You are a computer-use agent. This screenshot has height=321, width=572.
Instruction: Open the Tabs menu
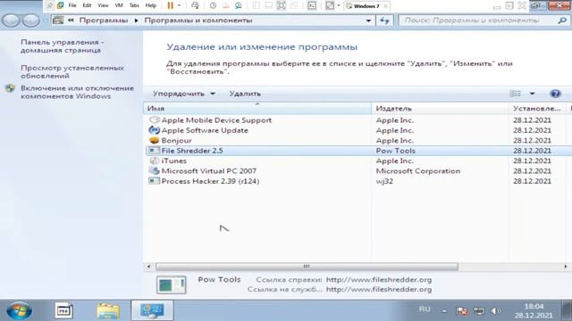(x=134, y=5)
